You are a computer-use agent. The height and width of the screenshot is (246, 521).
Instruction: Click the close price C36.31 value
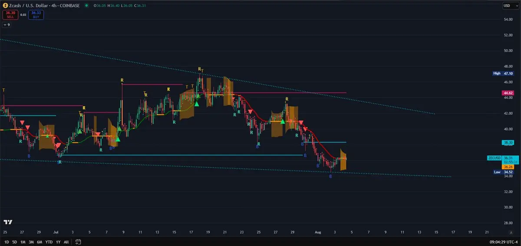tap(140, 6)
